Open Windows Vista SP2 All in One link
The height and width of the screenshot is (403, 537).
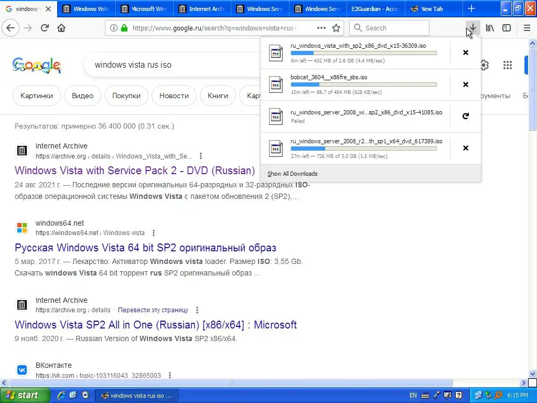point(156,325)
